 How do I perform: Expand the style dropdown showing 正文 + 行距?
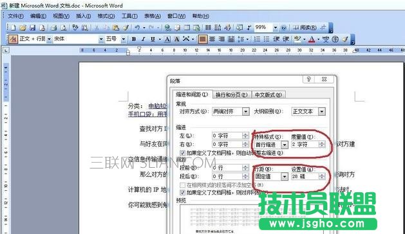[49, 39]
